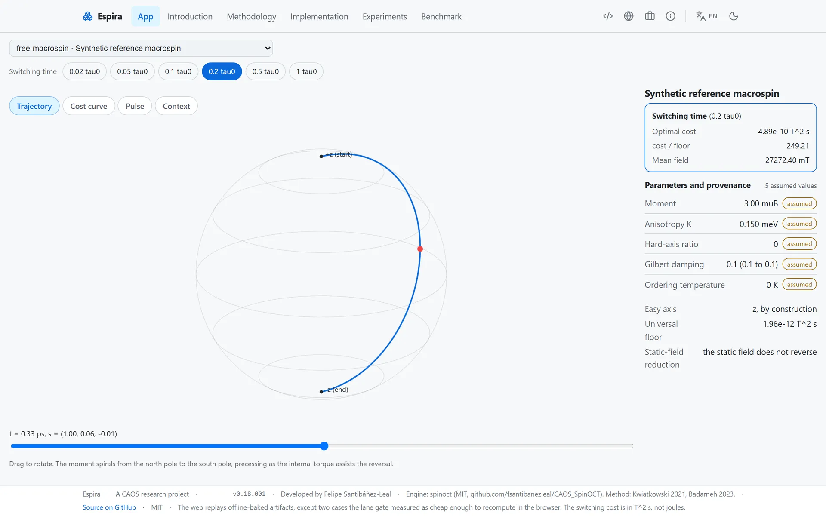Open the free-macrospin system dropdown
This screenshot has height=516, width=826.
(x=141, y=48)
